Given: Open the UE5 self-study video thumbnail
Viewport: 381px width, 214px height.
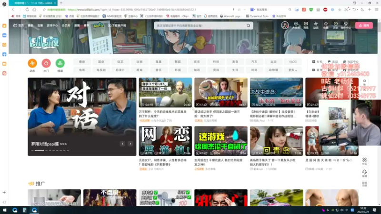Looking at the screenshot, I should click(x=165, y=92).
